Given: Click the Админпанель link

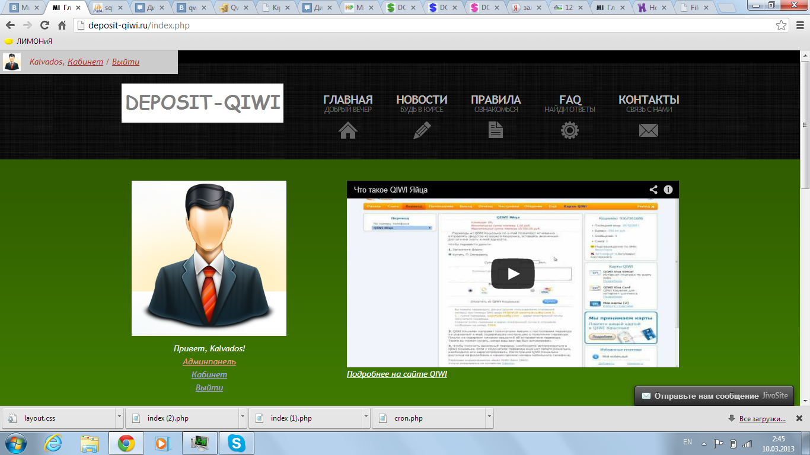Looking at the screenshot, I should pyautogui.click(x=209, y=361).
